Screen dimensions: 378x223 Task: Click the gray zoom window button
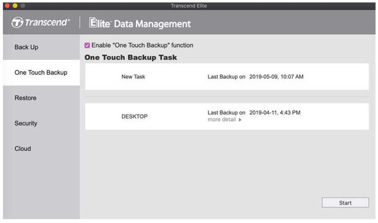(x=23, y=5)
